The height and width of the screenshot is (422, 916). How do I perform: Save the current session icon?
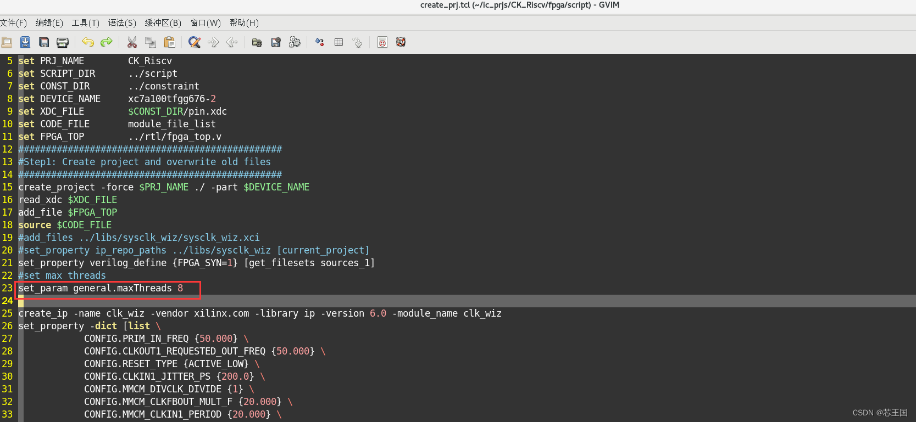click(276, 42)
